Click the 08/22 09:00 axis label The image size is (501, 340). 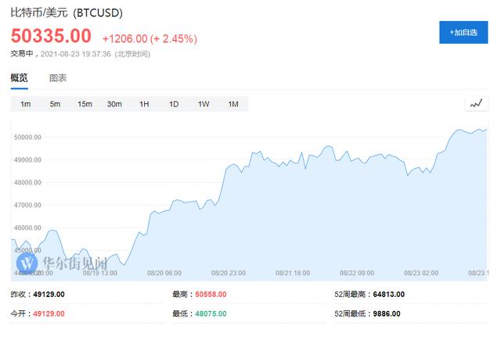[357, 273]
